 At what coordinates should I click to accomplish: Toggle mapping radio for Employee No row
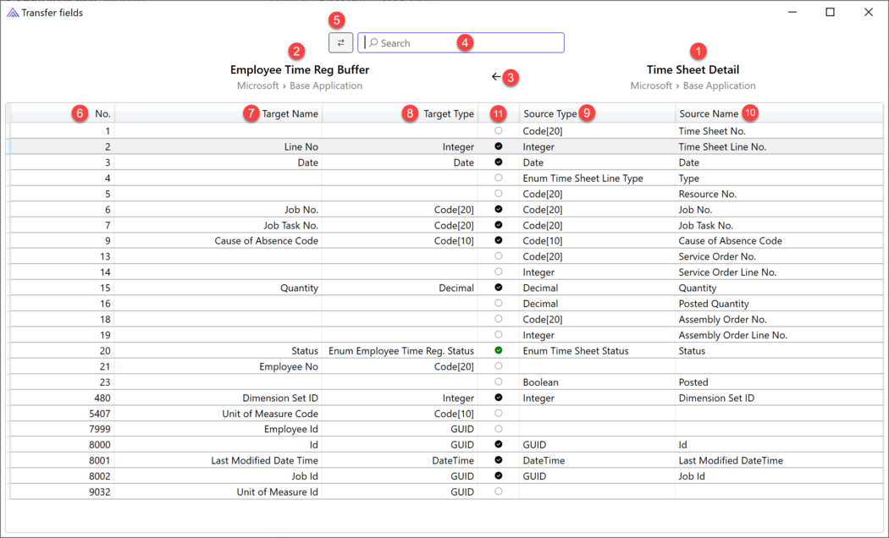(x=499, y=366)
